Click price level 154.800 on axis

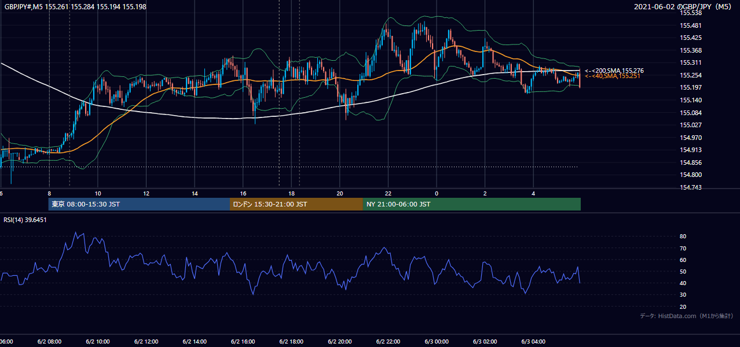pos(690,175)
